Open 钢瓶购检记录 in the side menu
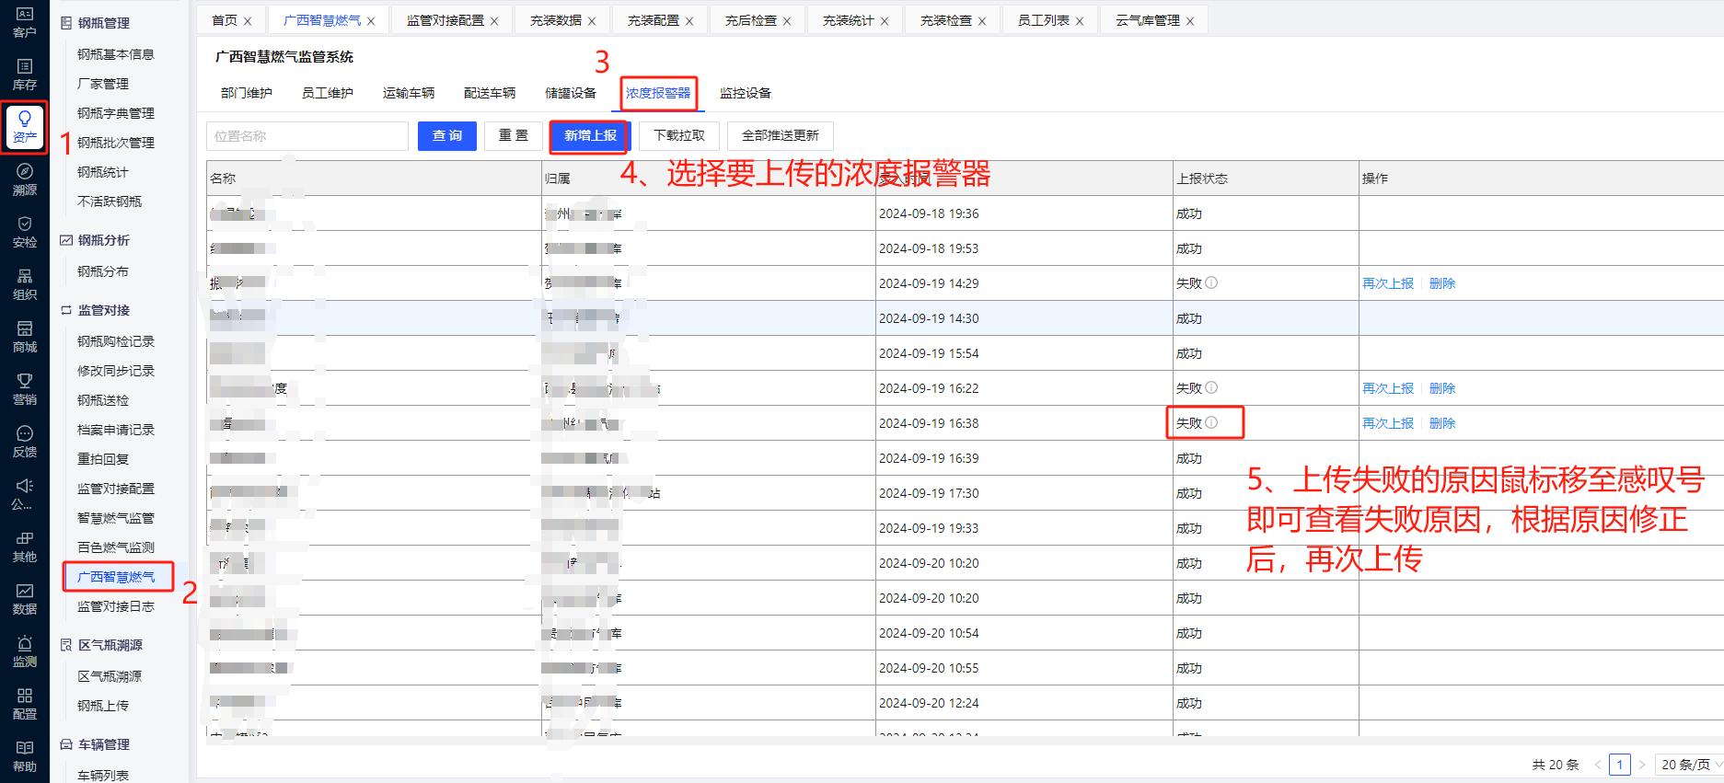The height and width of the screenshot is (783, 1724). (x=116, y=341)
